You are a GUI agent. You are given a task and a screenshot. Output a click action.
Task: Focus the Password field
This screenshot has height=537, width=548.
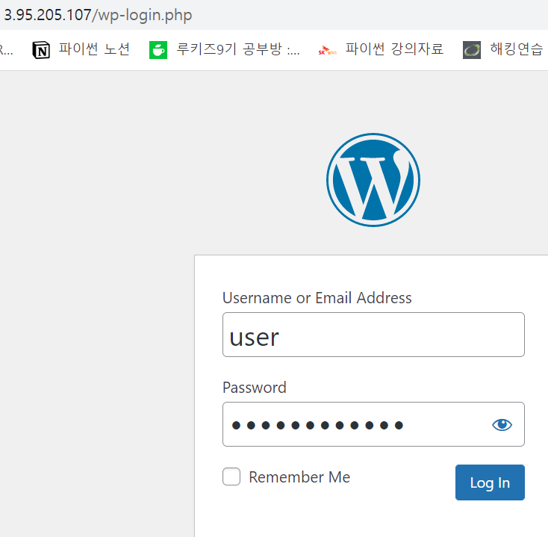373,424
